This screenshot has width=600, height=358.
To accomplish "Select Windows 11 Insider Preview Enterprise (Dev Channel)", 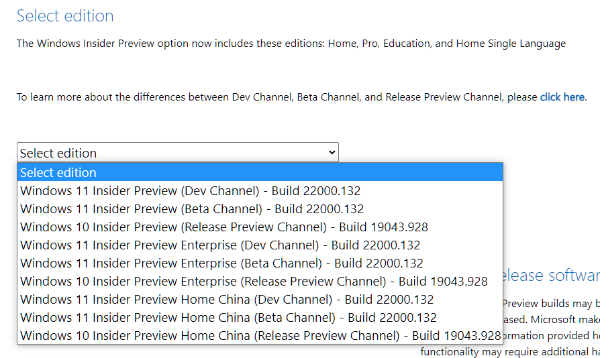I will coord(260,245).
